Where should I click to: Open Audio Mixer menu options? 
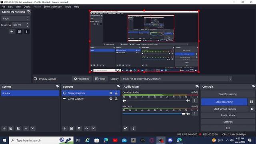(x=133, y=128)
